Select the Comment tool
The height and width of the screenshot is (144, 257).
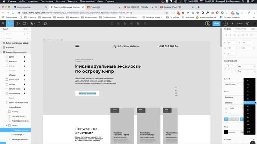coord(45,24)
